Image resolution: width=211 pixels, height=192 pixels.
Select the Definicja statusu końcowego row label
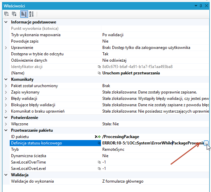[36, 143]
